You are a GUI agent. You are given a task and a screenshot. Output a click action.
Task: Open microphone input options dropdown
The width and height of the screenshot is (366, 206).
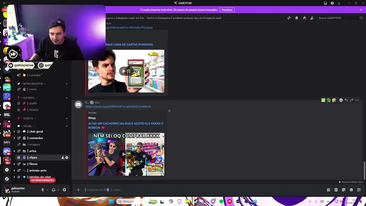click(x=47, y=190)
